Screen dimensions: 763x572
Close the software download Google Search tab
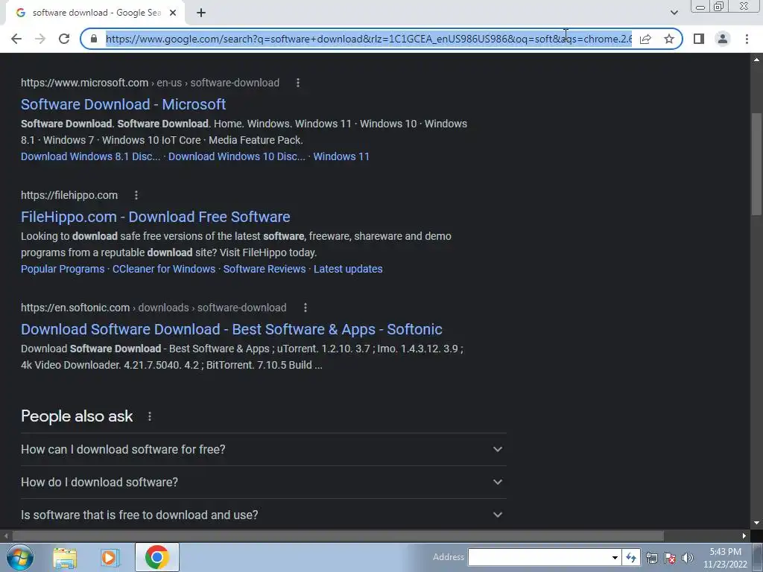(173, 13)
